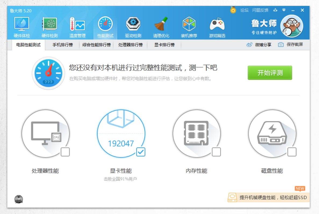Click the 保存截屏 text link
319x214 pixels.
(295, 45)
